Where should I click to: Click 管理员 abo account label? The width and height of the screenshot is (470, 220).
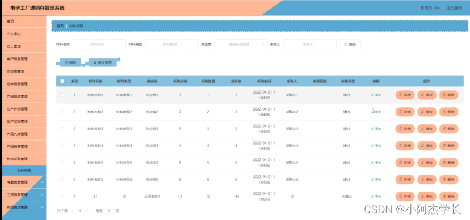coord(430,8)
